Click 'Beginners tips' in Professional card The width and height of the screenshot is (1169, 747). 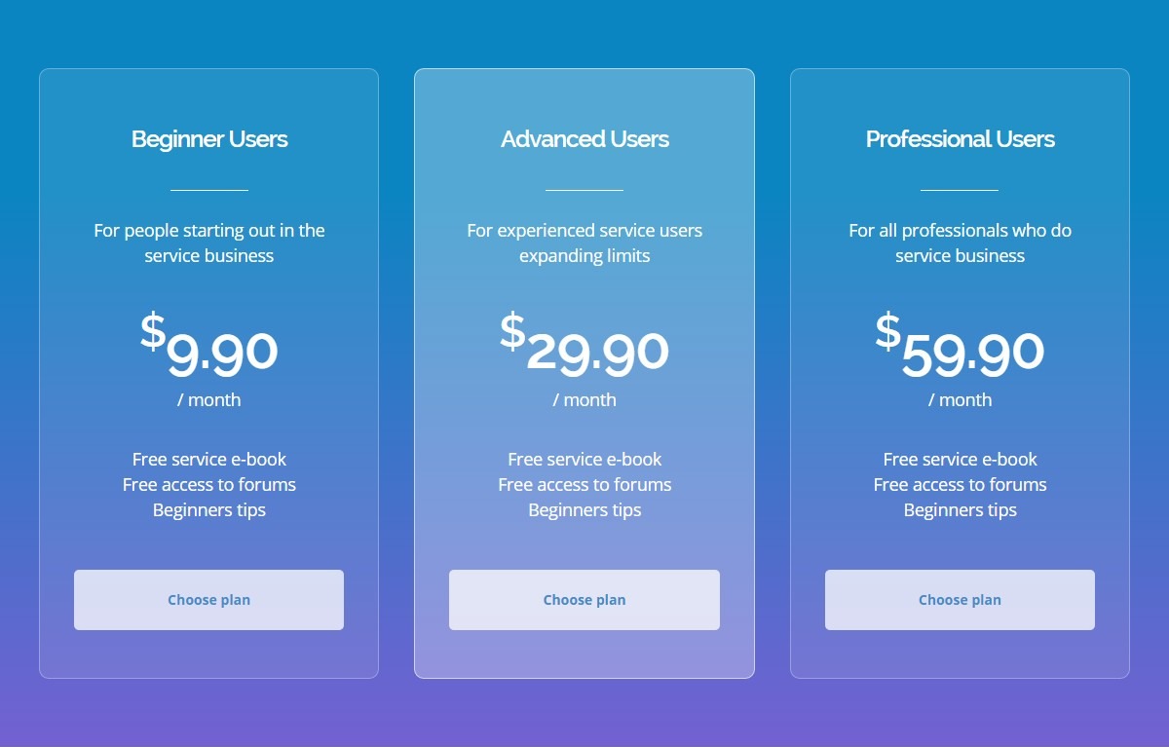(x=960, y=509)
